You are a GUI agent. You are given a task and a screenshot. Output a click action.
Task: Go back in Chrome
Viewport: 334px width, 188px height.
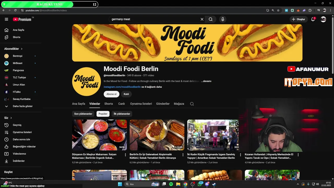(x=3, y=10)
